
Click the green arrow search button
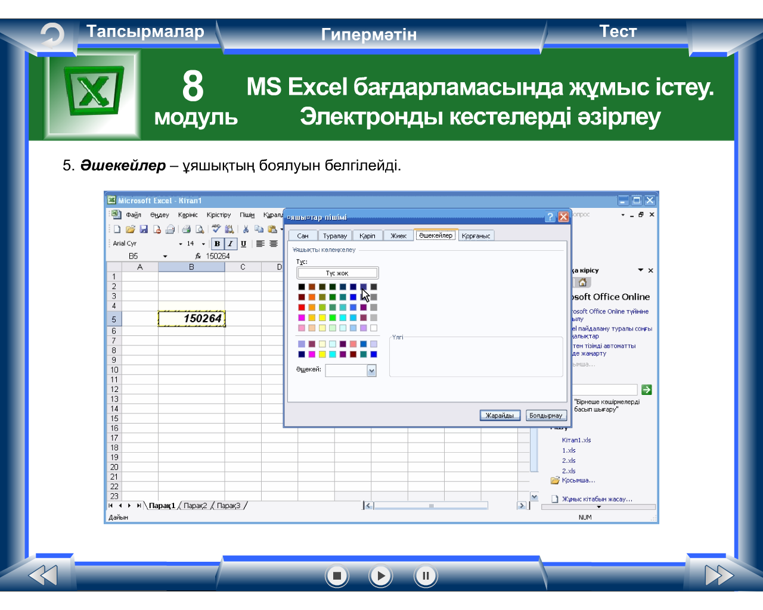pos(647,390)
